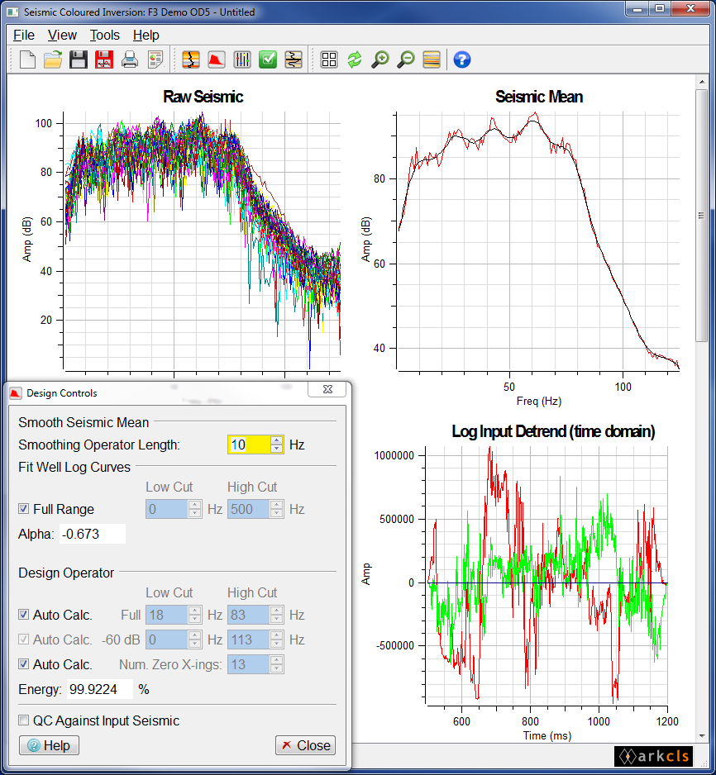Toggle Auto Calc. for Full operator range
This screenshot has height=775, width=716.
[x=23, y=615]
